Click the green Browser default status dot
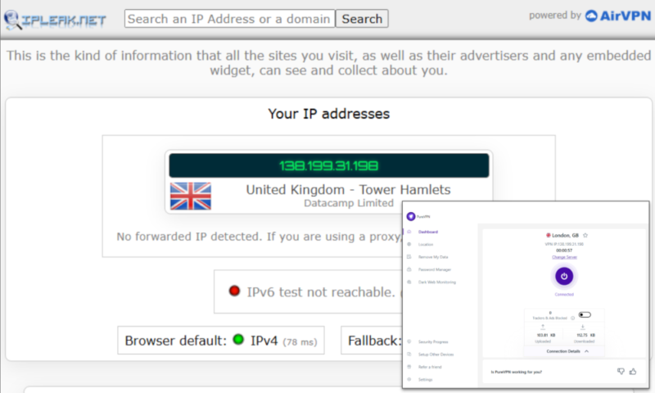This screenshot has width=655, height=393. (x=238, y=340)
